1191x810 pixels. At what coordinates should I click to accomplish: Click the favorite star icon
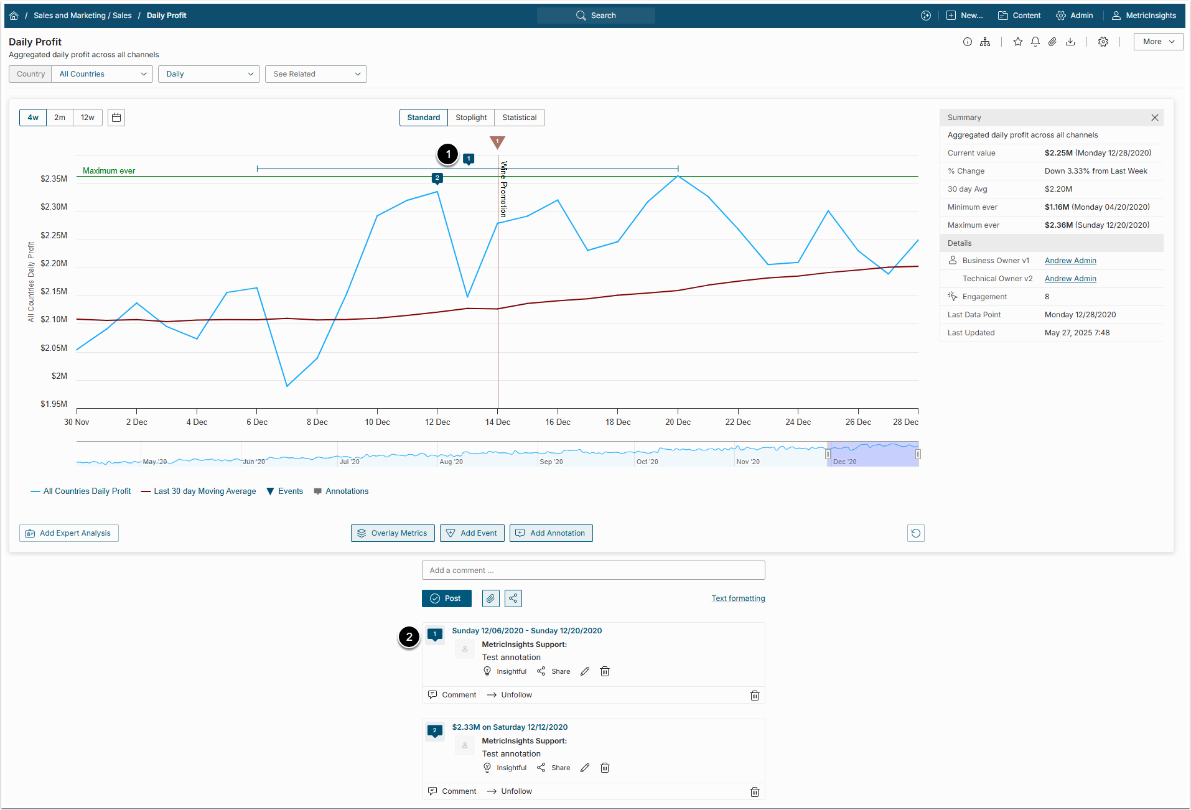pyautogui.click(x=1017, y=42)
